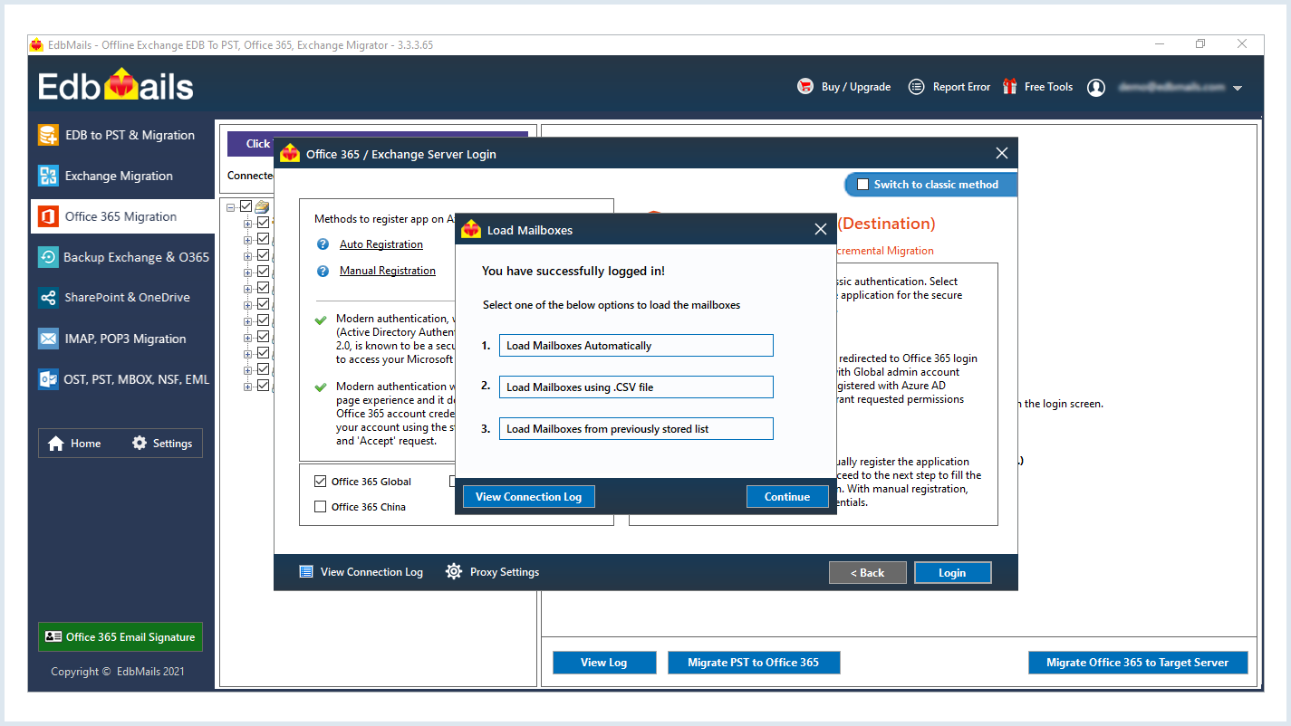Choose Load Mailboxes using .CSV file
This screenshot has height=726, width=1291.
pyautogui.click(x=636, y=387)
